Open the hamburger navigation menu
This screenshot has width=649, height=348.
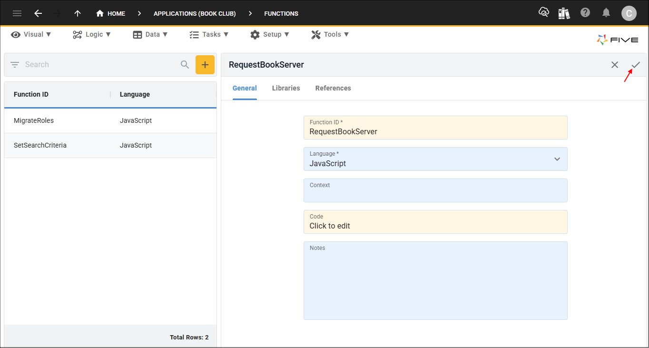point(17,13)
